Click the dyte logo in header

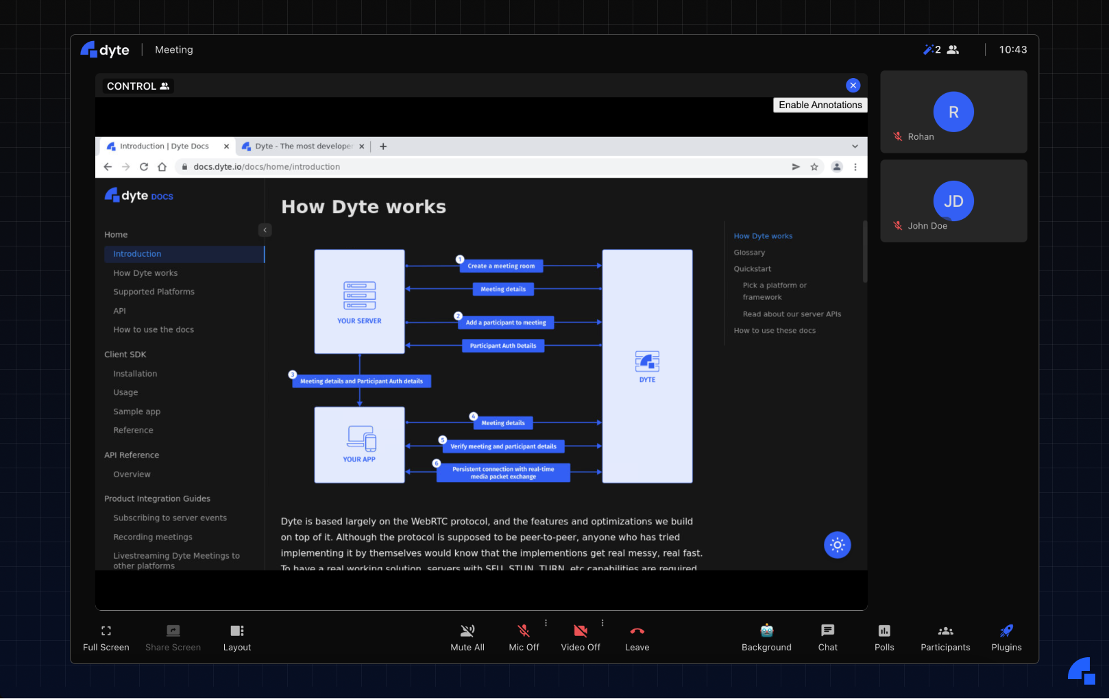click(105, 49)
